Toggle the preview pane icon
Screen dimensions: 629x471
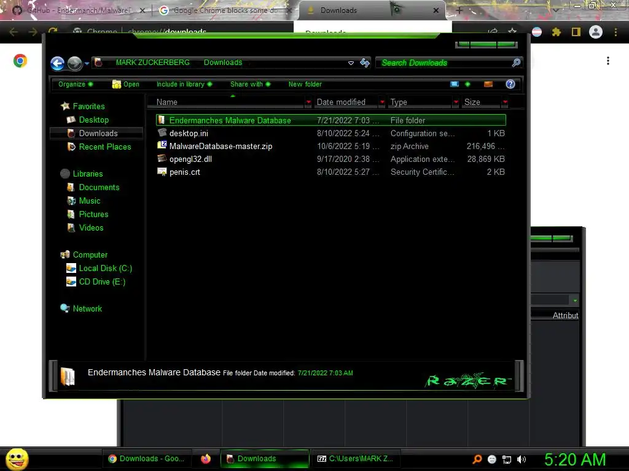point(488,84)
